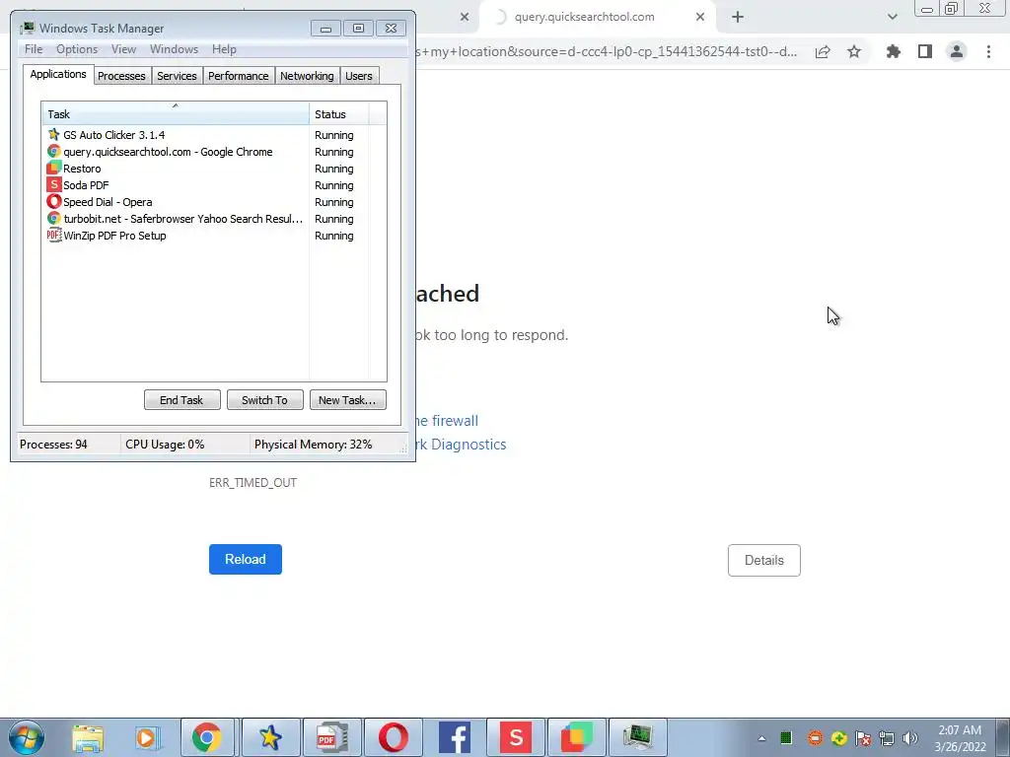Open Task Manager Options menu
This screenshot has height=757, width=1010.
click(77, 49)
